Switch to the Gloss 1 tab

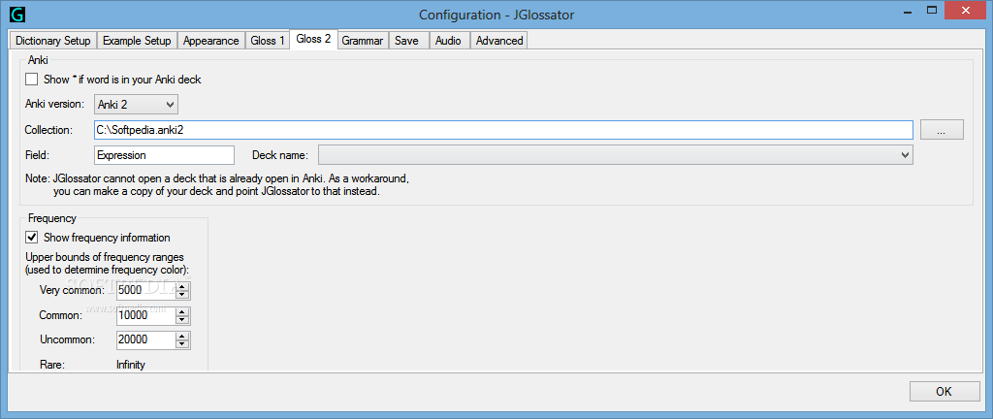click(268, 41)
